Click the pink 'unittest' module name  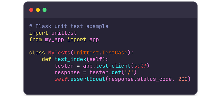64,33
